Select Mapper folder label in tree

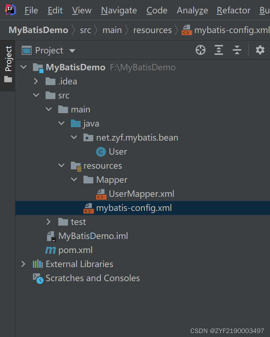[112, 180]
